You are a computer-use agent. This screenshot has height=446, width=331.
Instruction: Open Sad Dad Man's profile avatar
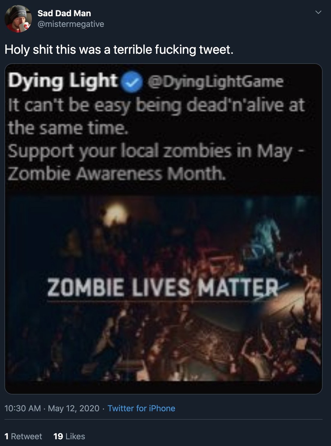[18, 19]
